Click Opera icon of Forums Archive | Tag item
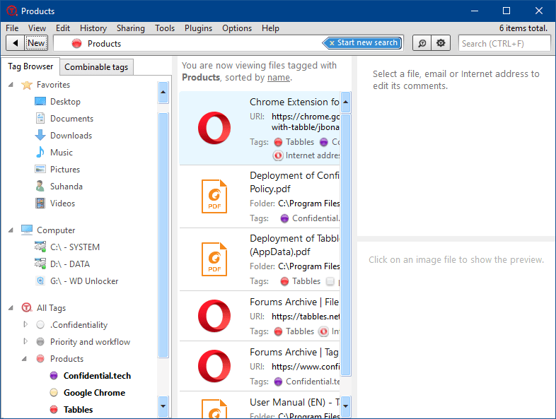 [214, 366]
